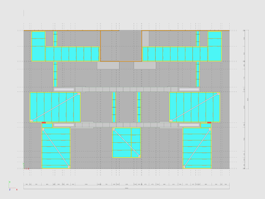
Task: Select the center-left narrow vertical cyan strip
Action: 114,107
